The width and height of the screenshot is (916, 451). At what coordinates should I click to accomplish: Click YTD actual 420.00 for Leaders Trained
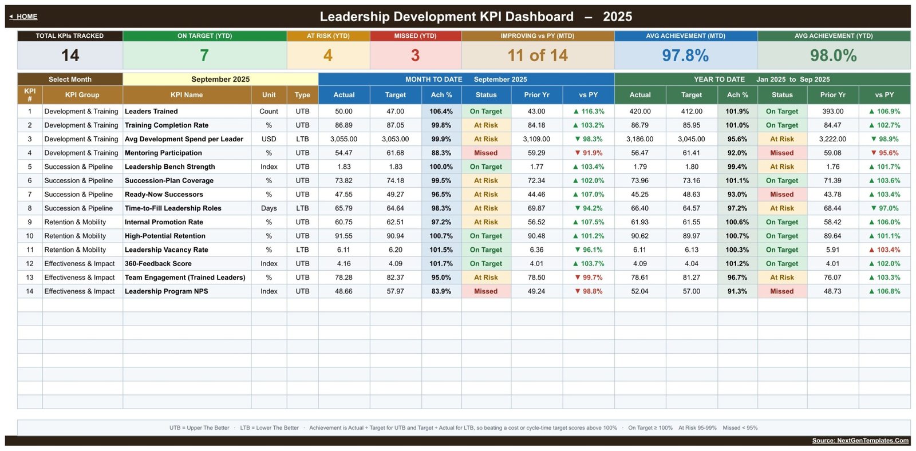tap(640, 112)
